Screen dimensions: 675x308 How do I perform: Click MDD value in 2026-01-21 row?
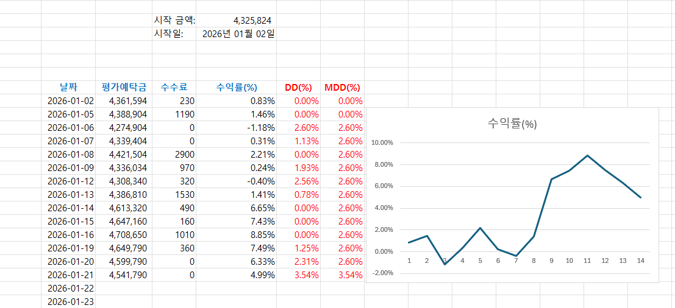[351, 275]
